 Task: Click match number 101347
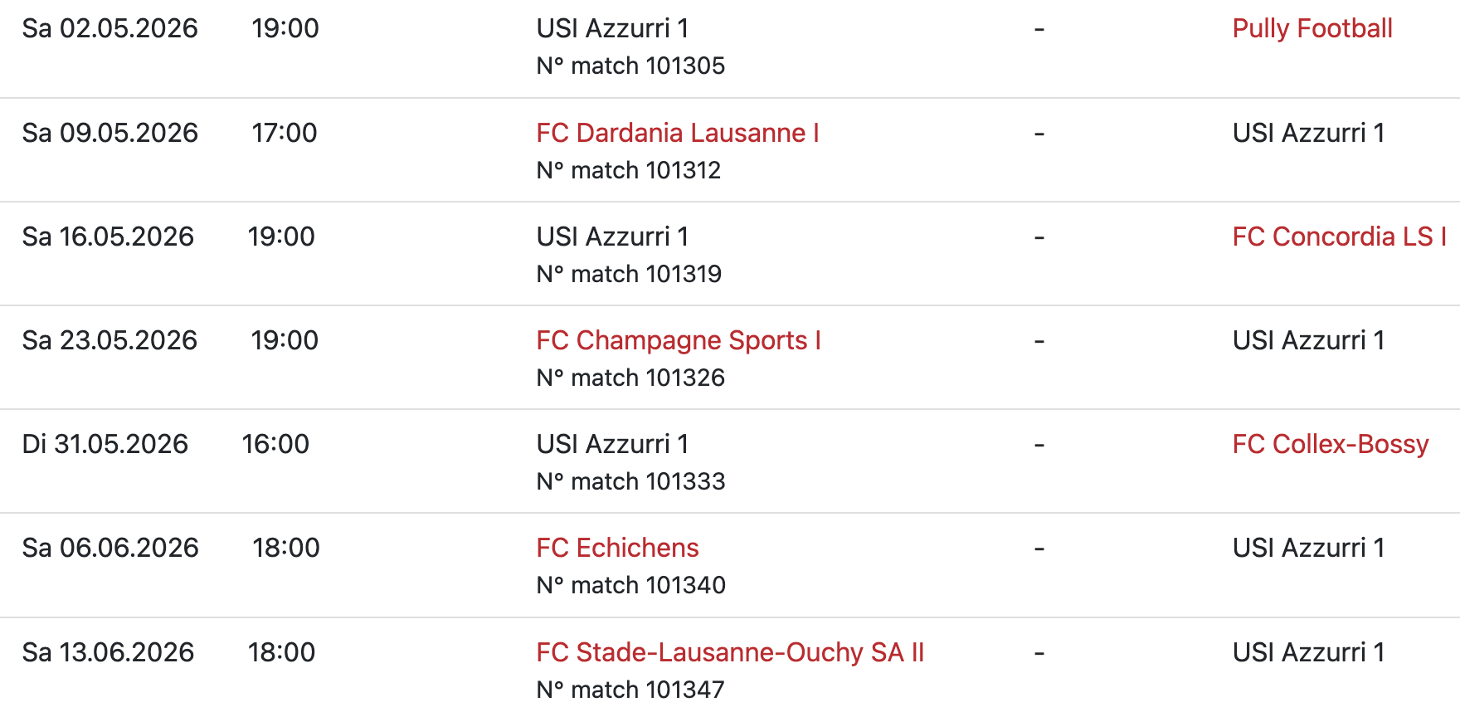630,690
